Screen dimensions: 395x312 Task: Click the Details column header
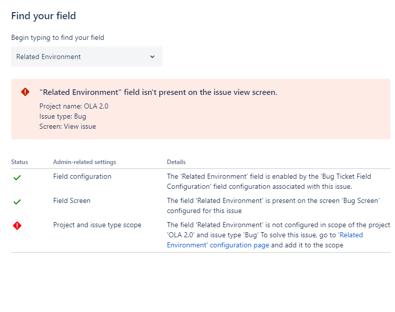pos(177,162)
